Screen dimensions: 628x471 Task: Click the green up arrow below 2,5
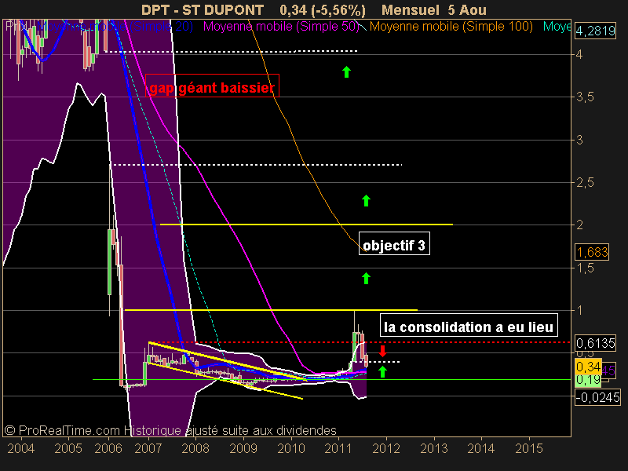[x=366, y=200]
